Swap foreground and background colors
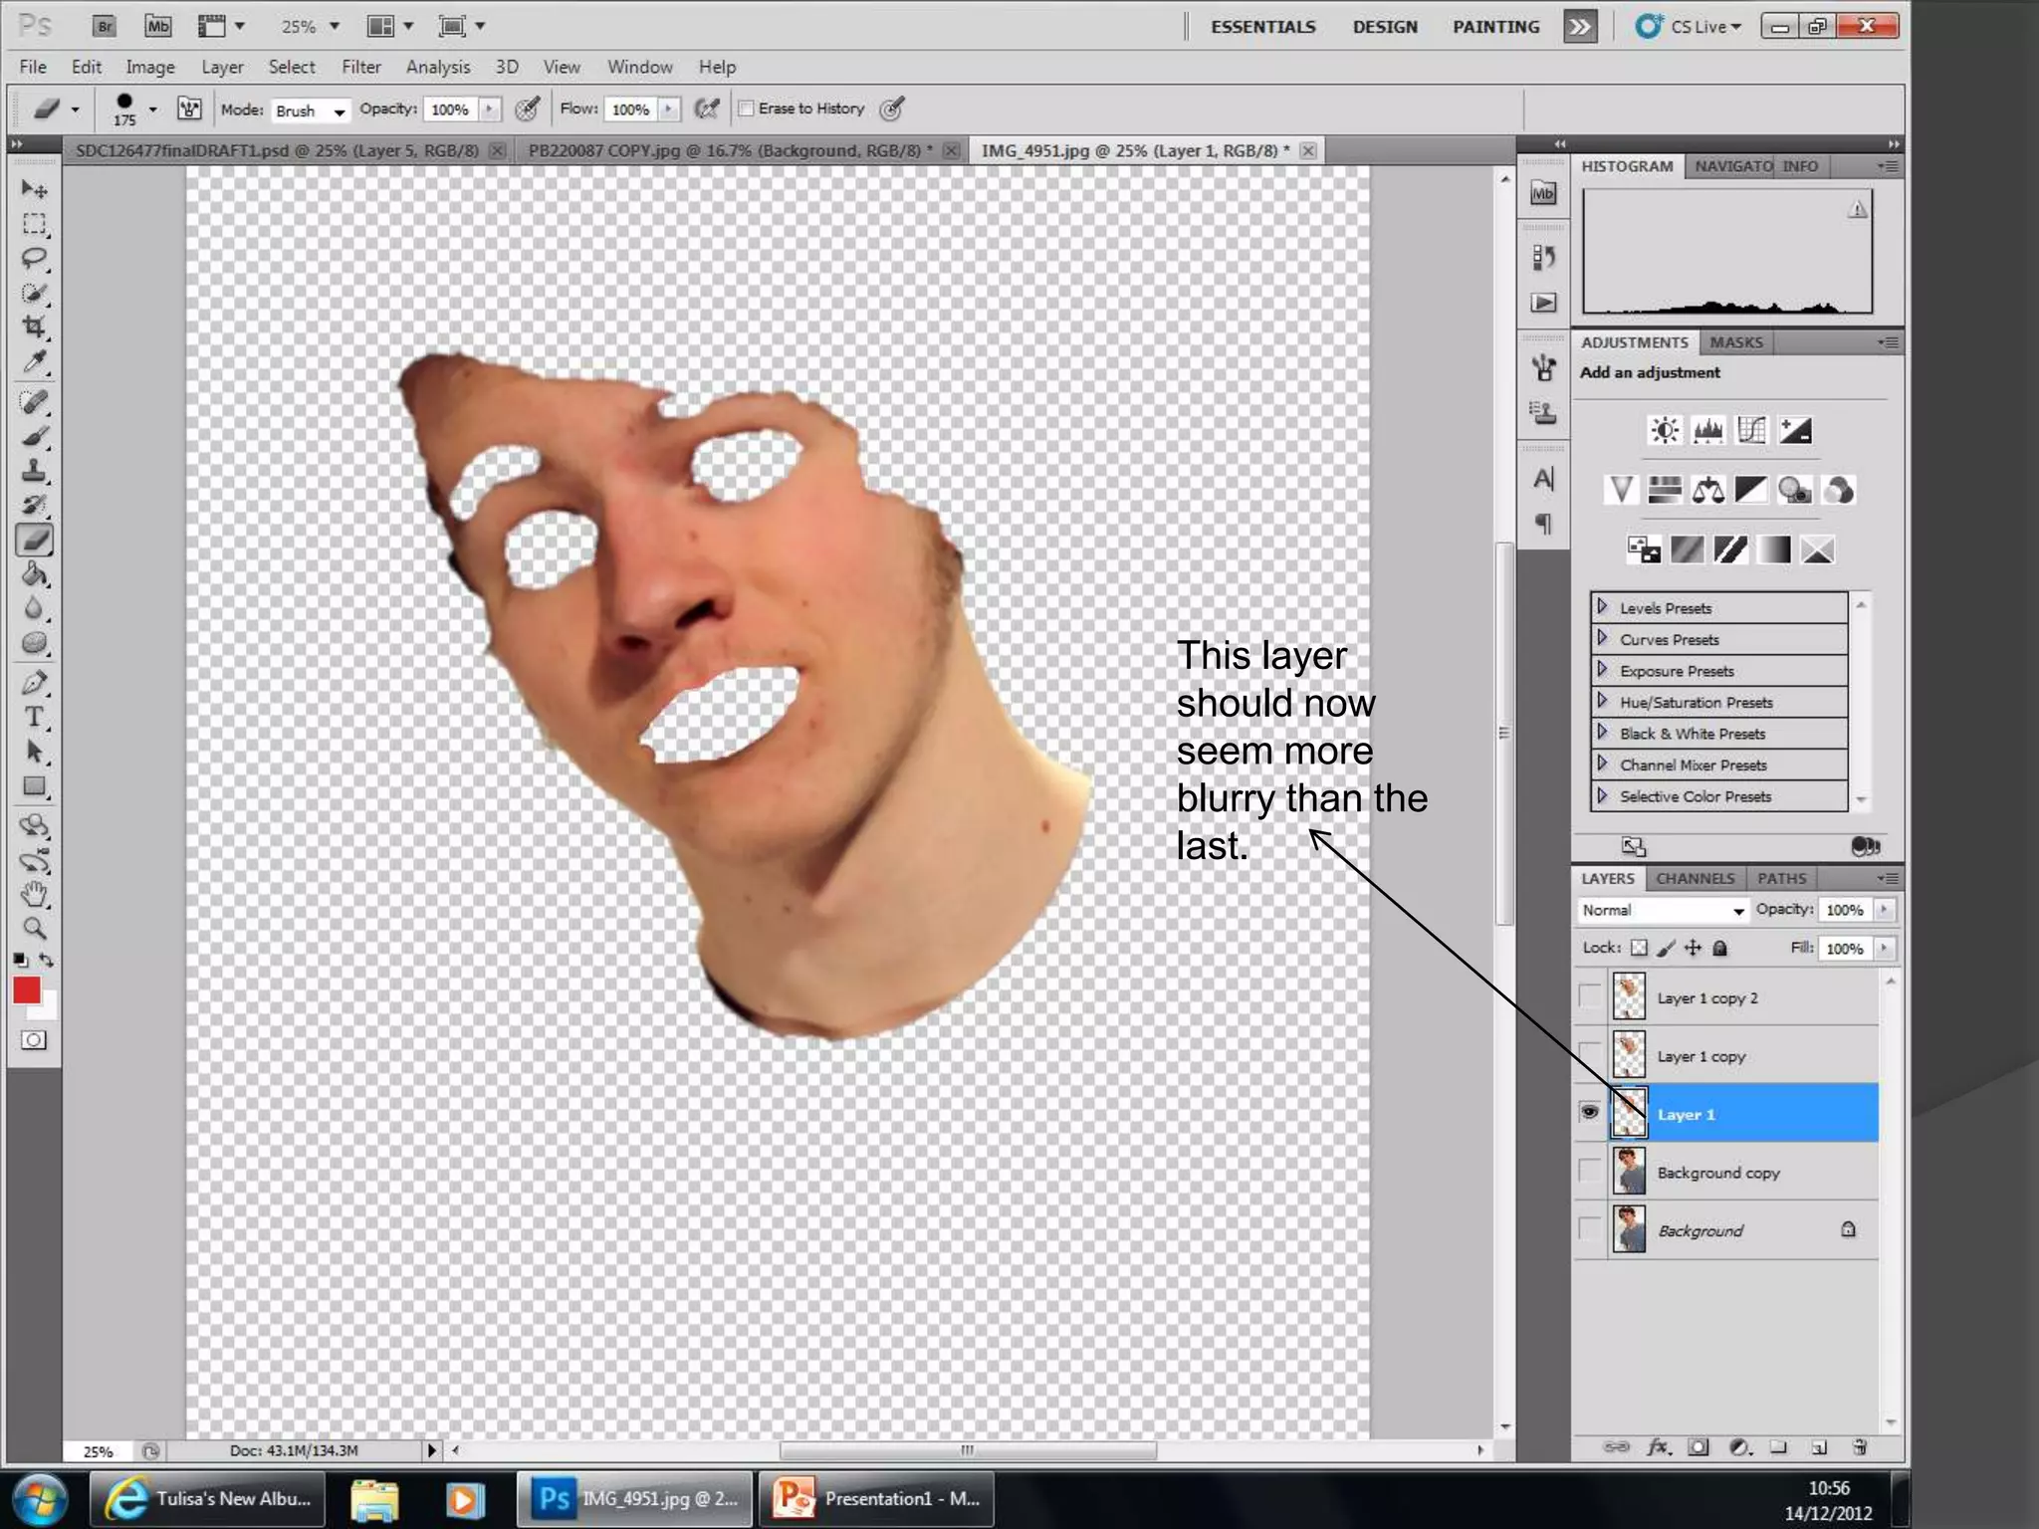Screen dimensions: 2039x1529 tap(46, 960)
